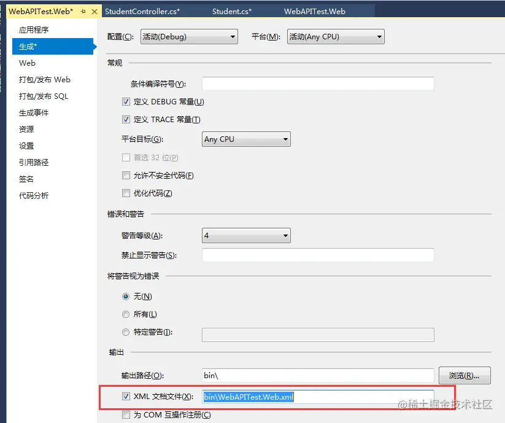Click the 浏览(R)... button
The width and height of the screenshot is (505, 423).
(x=465, y=375)
